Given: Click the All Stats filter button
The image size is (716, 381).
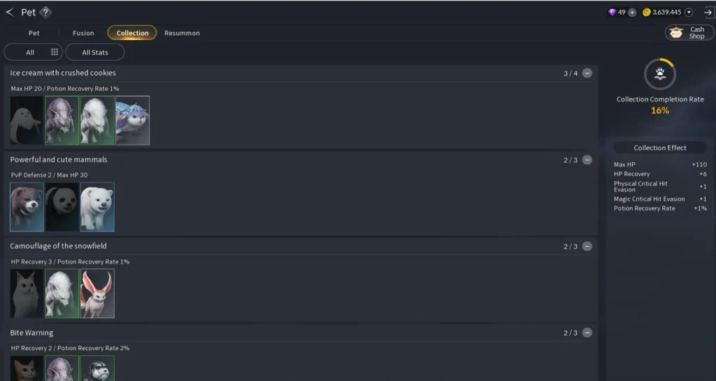Looking at the screenshot, I should click(x=95, y=52).
